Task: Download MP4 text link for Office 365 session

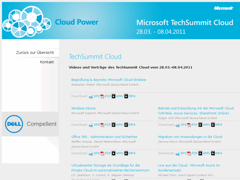Action: pos(132,153)
